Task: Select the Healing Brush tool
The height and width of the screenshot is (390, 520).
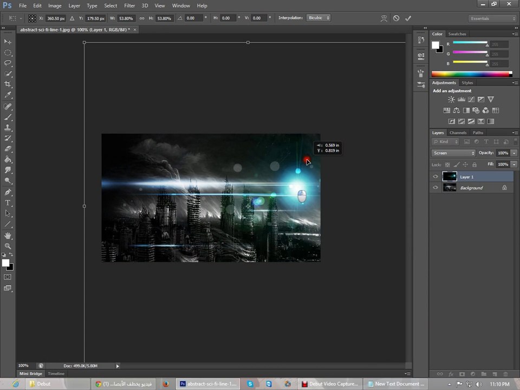Action: (x=8, y=107)
